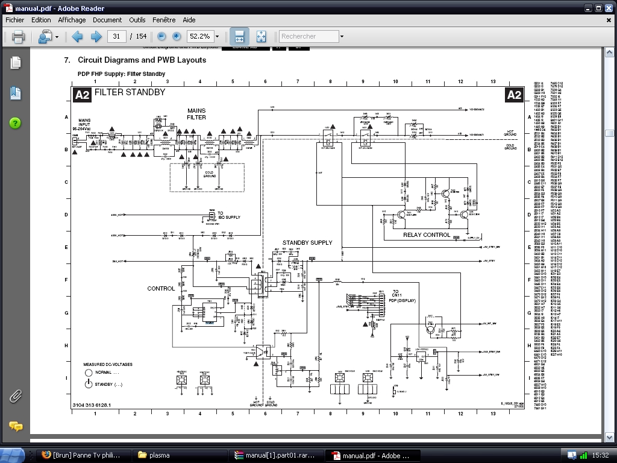Open the Attachments paperclip panel
Image resolution: width=617 pixels, height=463 pixels.
[x=15, y=396]
